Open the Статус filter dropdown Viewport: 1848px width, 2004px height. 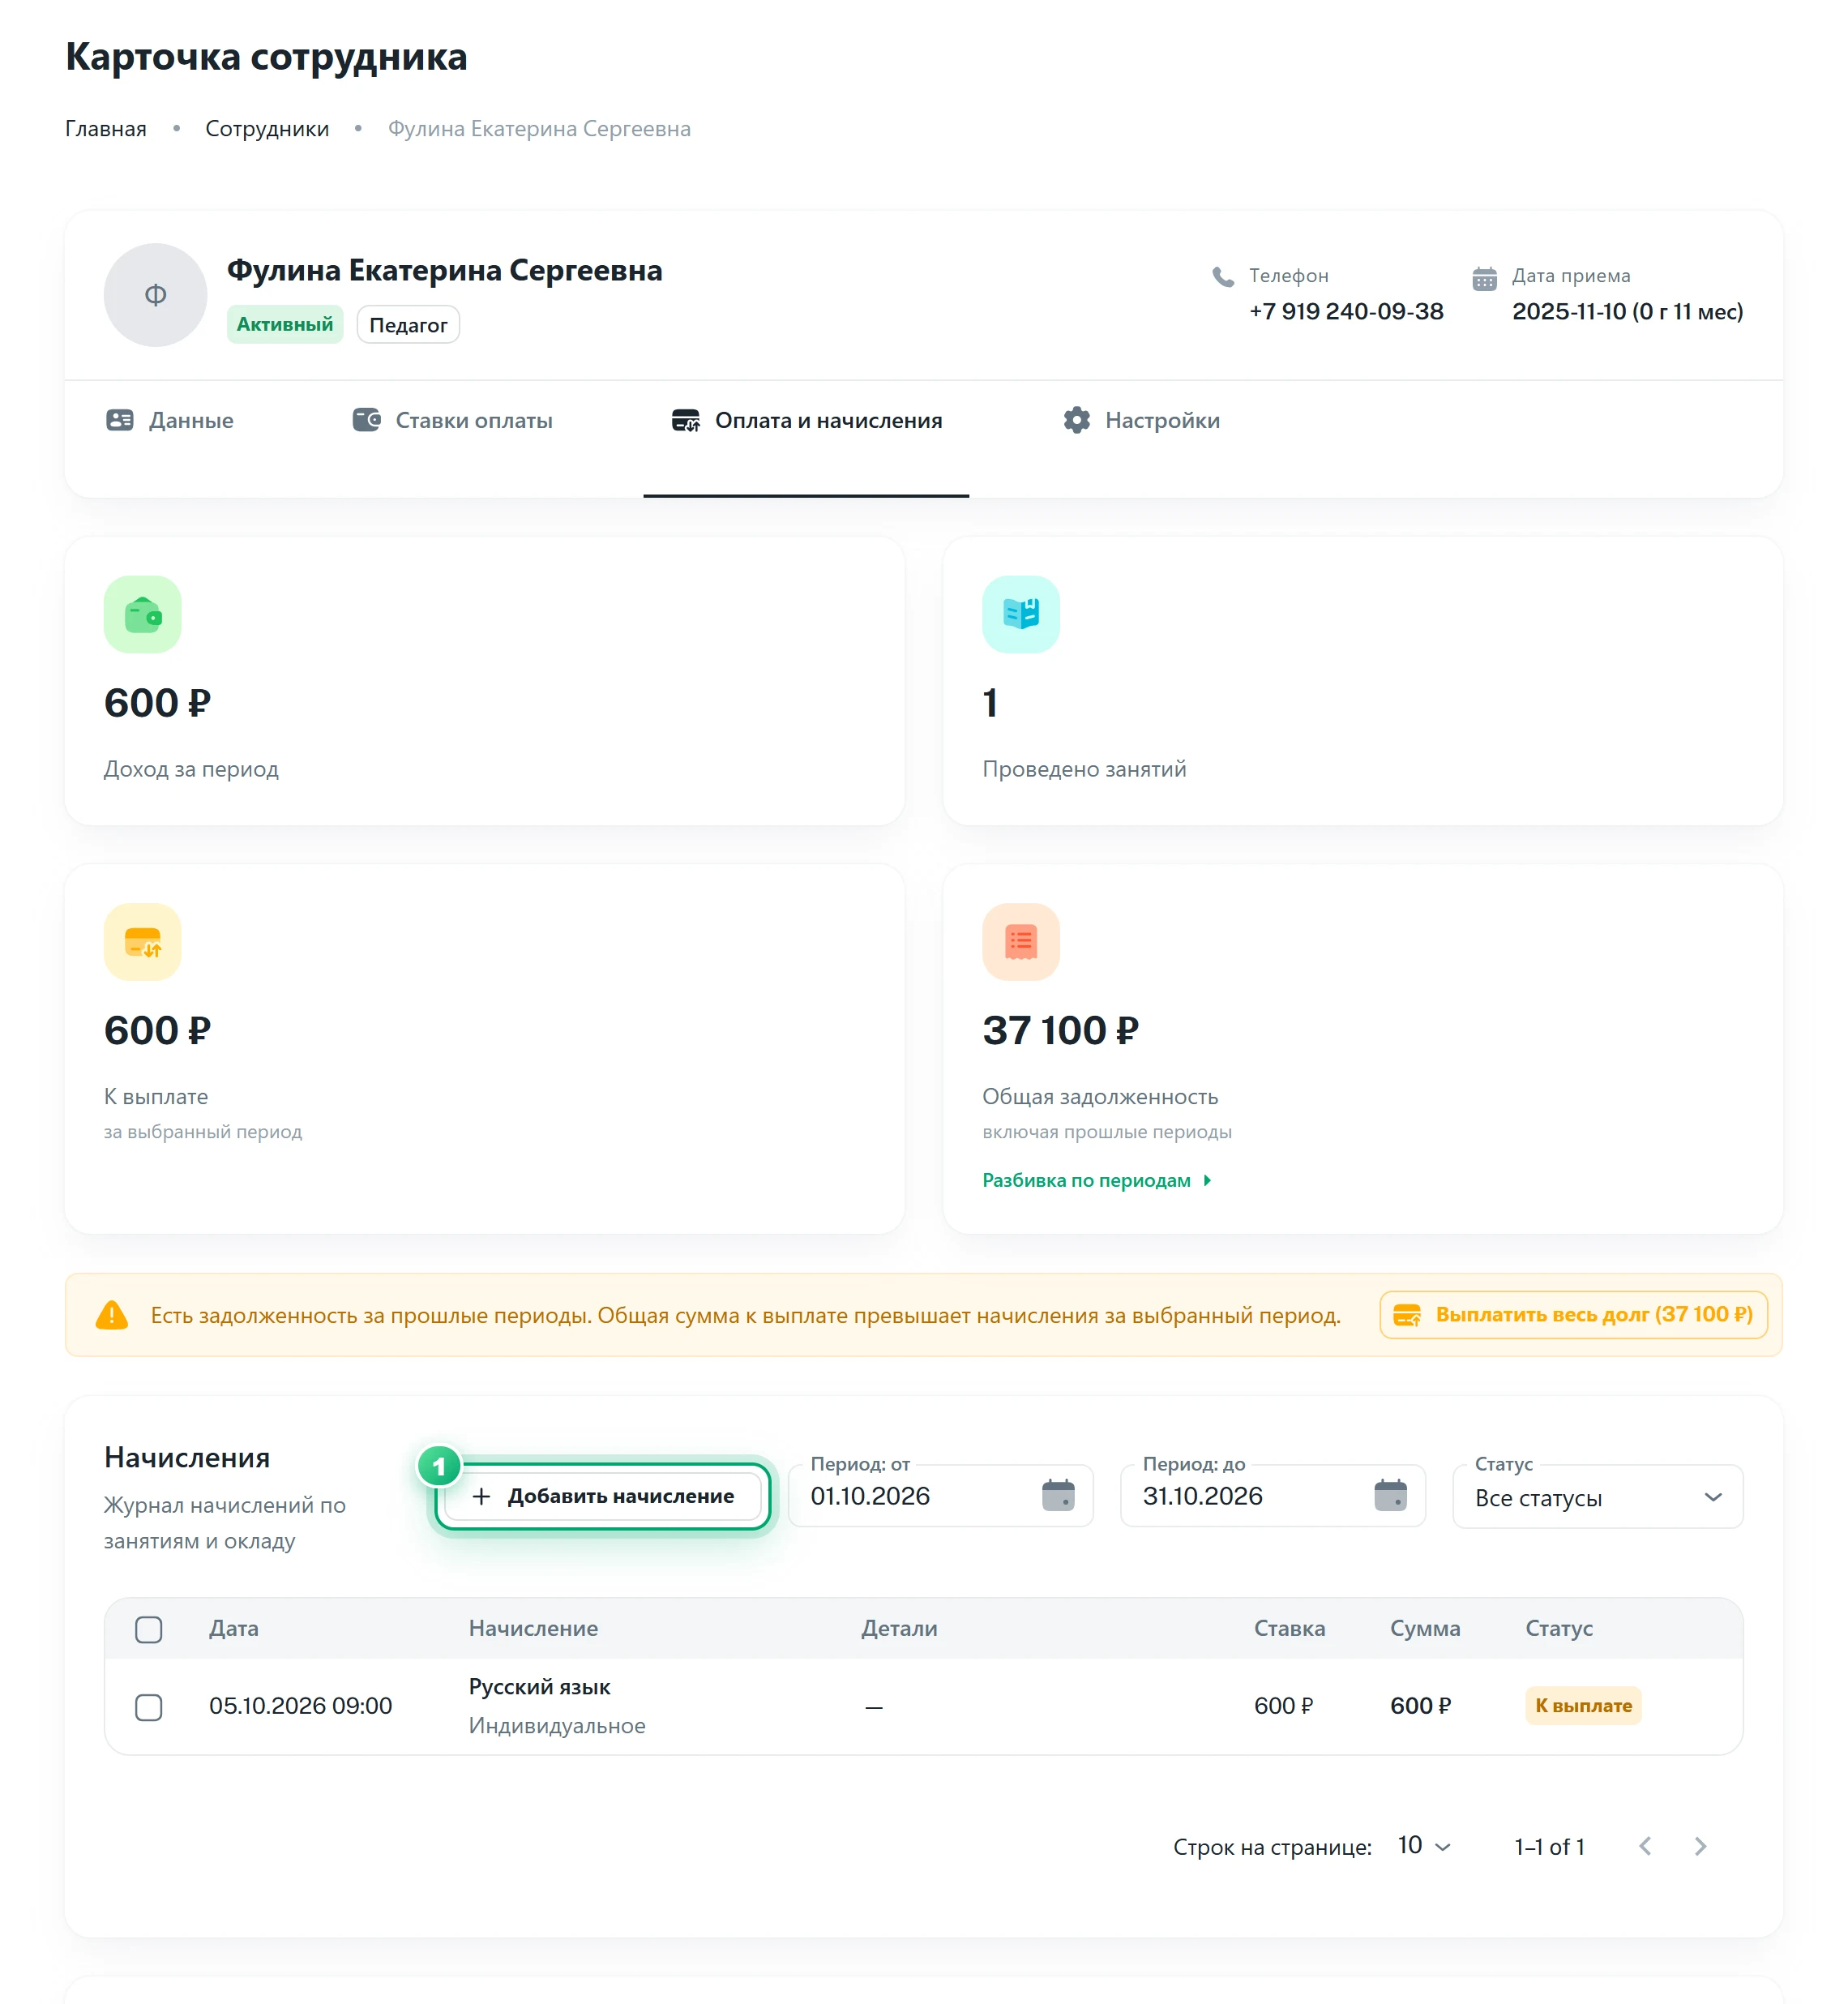point(1597,1497)
